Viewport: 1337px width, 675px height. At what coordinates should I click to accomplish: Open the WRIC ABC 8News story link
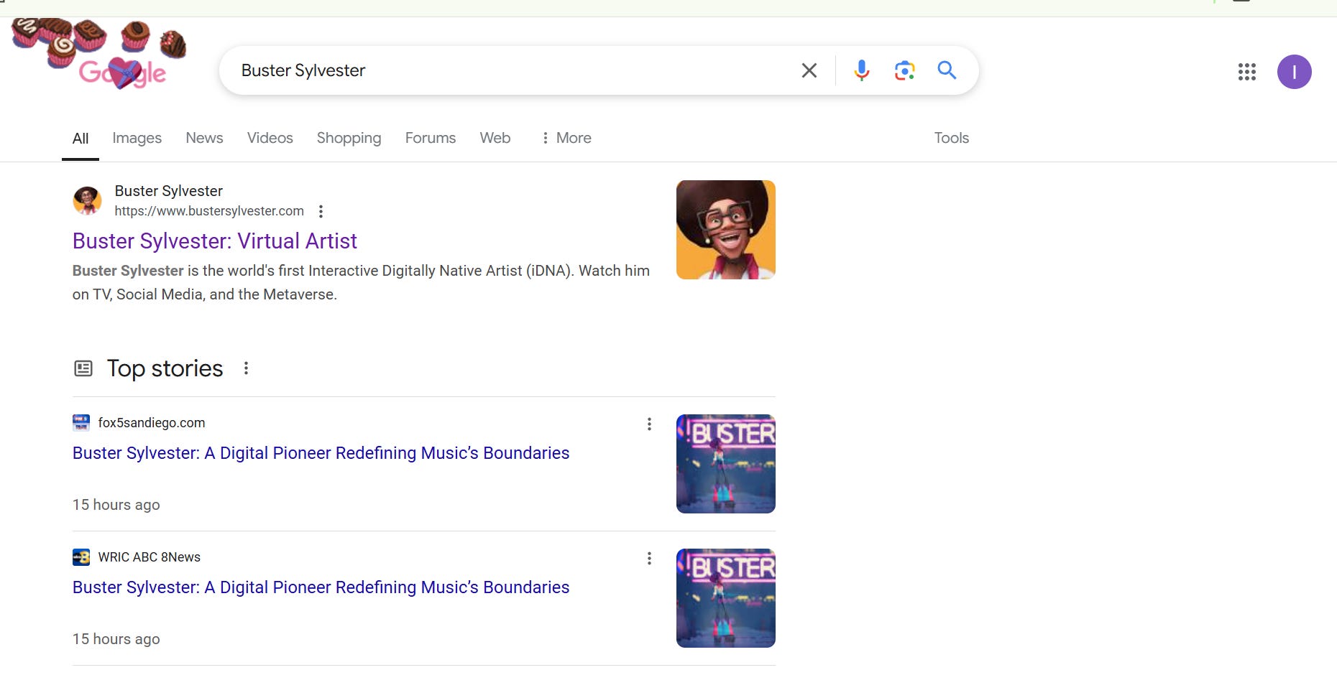tap(321, 587)
